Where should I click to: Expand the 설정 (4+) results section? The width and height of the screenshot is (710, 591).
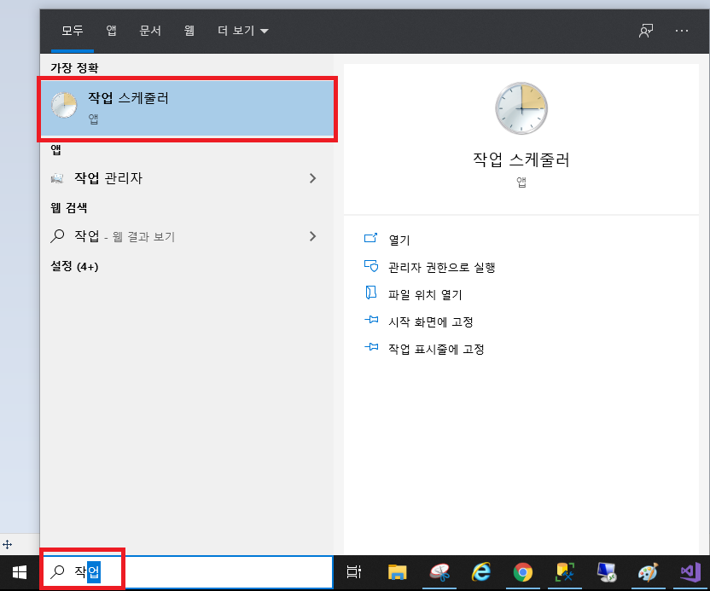75,267
